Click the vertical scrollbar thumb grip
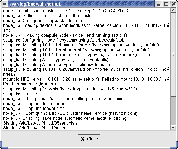Viewport: 178px width, 149px height. click(173, 54)
